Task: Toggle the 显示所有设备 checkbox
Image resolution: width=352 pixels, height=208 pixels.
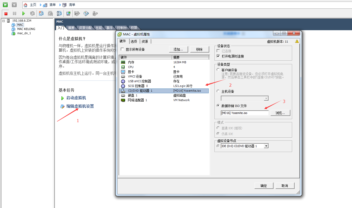Action: [x=122, y=49]
